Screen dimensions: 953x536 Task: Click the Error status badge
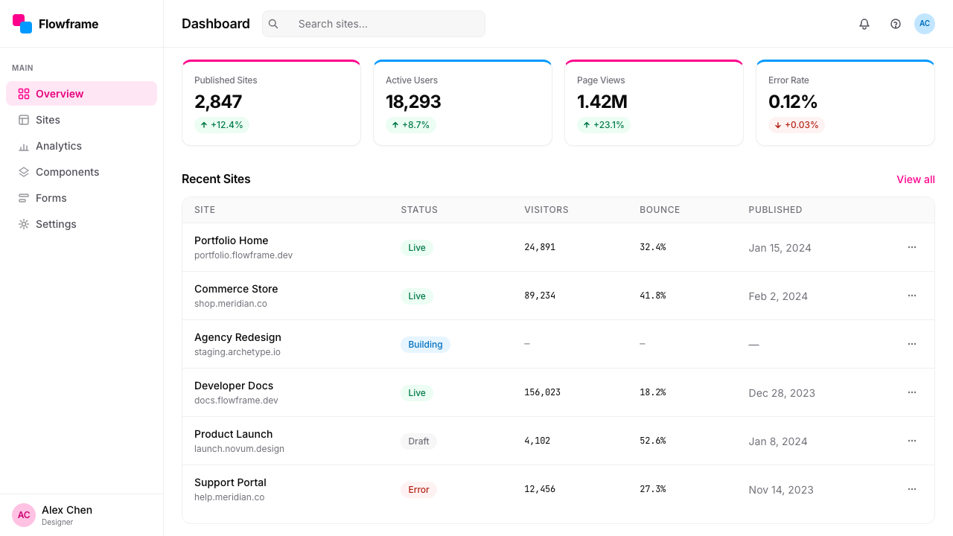tap(418, 490)
